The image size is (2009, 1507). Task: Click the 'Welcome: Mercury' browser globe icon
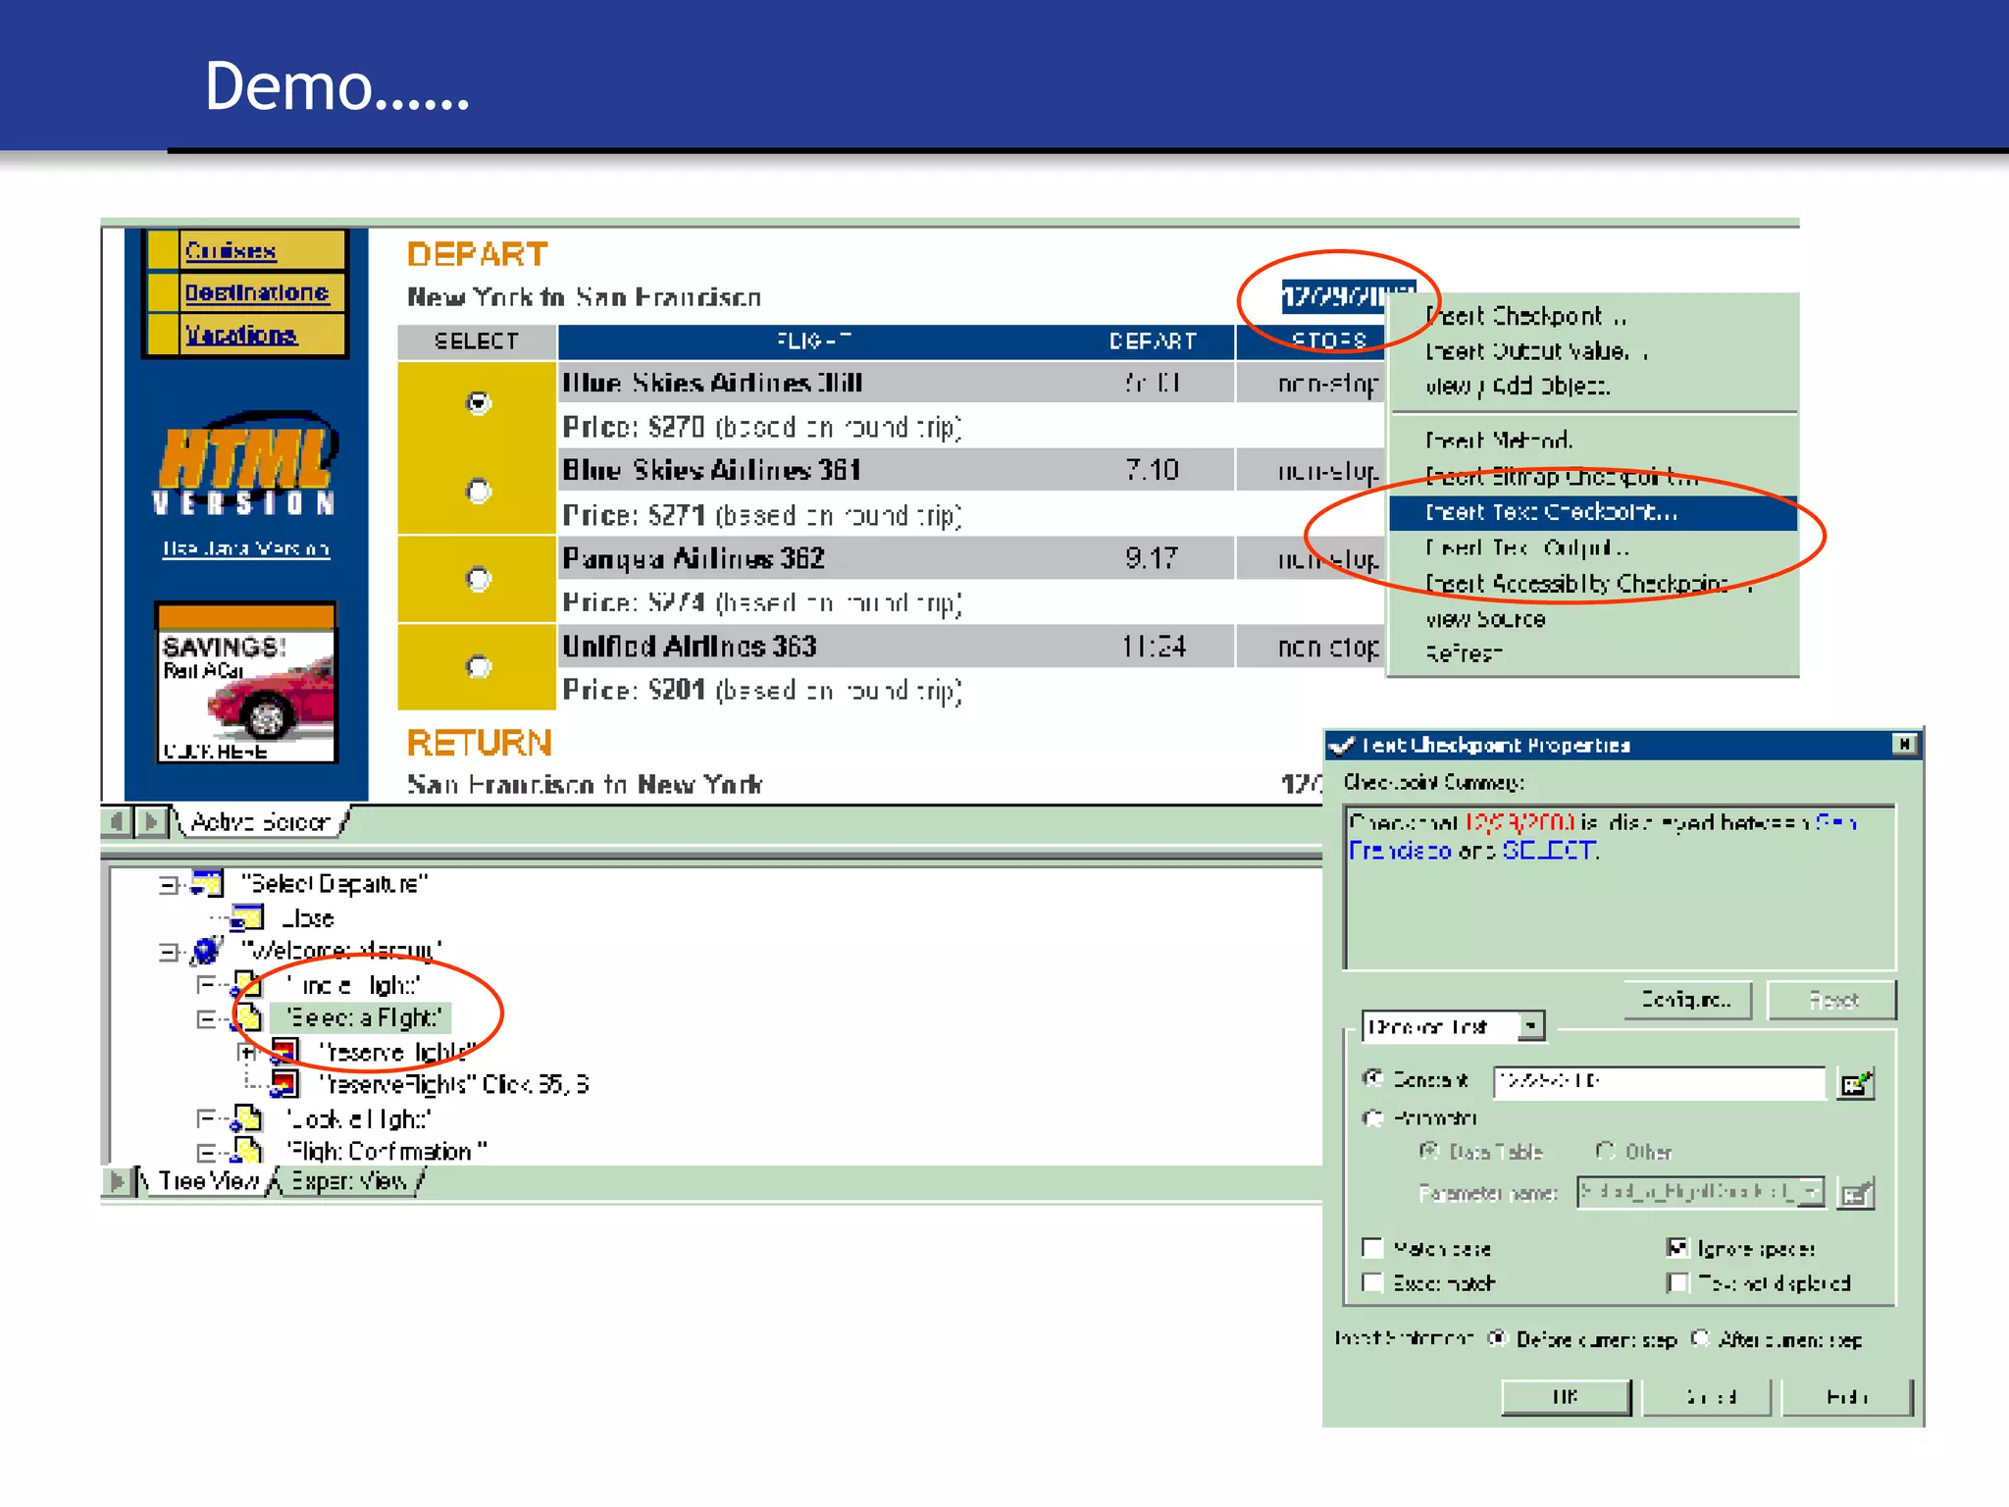coord(207,950)
